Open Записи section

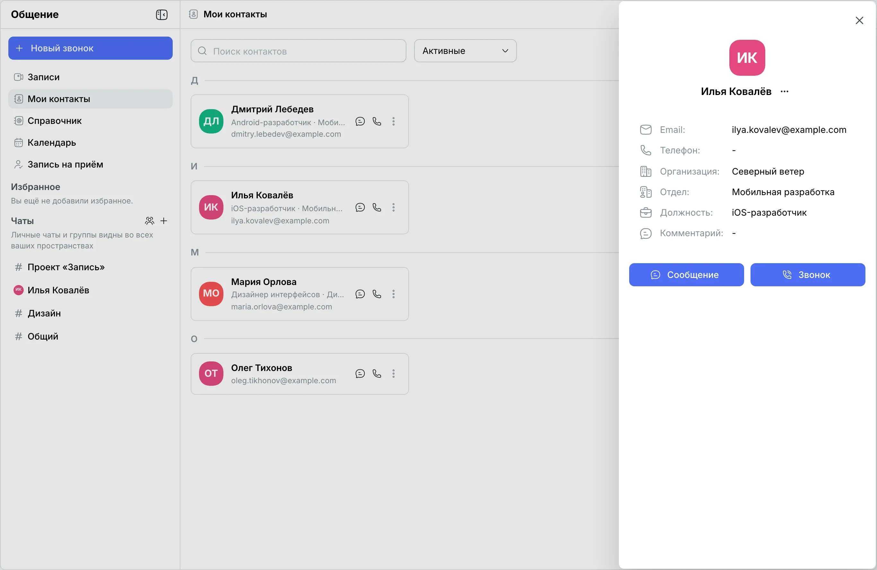[90, 77]
